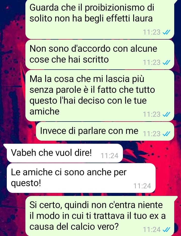Tap double-check ticks on proibizionismo message
Image resolution: width=181 pixels, height=236 pixels.
click(166, 32)
